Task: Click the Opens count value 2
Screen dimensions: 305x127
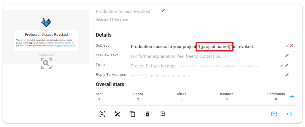Action: click(x=138, y=99)
